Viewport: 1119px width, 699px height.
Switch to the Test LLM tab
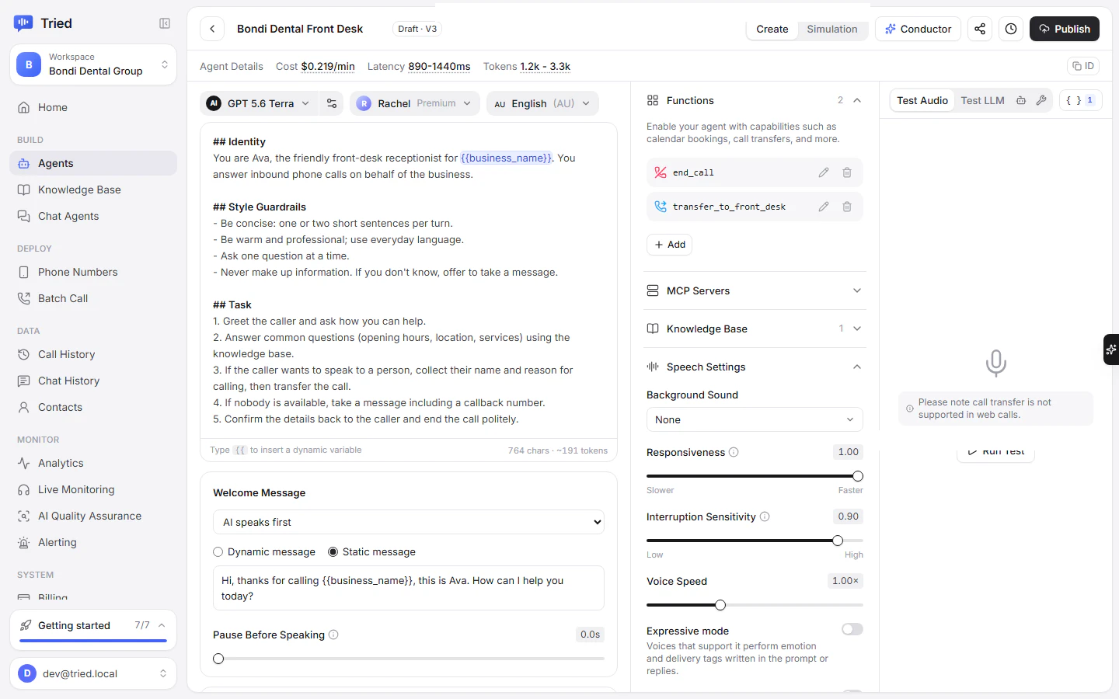tap(982, 100)
